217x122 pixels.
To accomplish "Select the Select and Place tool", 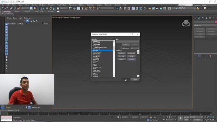I will point(58,8).
